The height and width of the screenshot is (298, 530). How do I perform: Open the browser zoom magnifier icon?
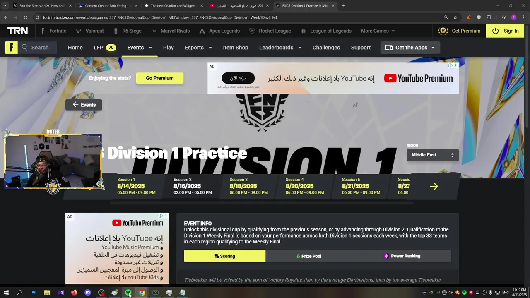(x=446, y=17)
